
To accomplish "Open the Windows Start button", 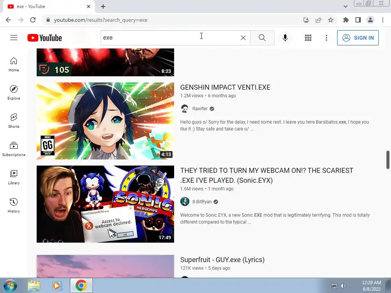I will [10, 285].
